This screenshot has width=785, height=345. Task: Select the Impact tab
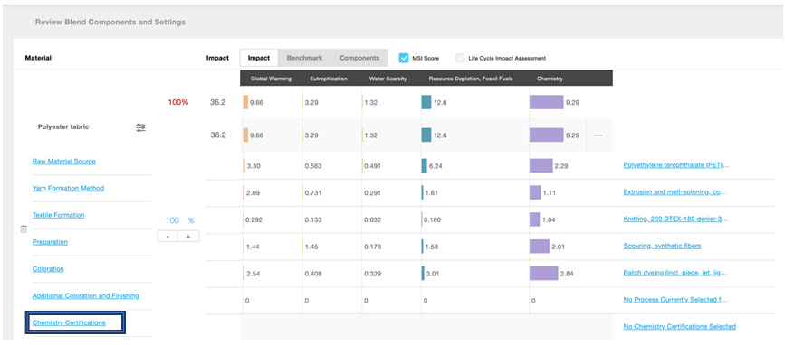point(259,58)
